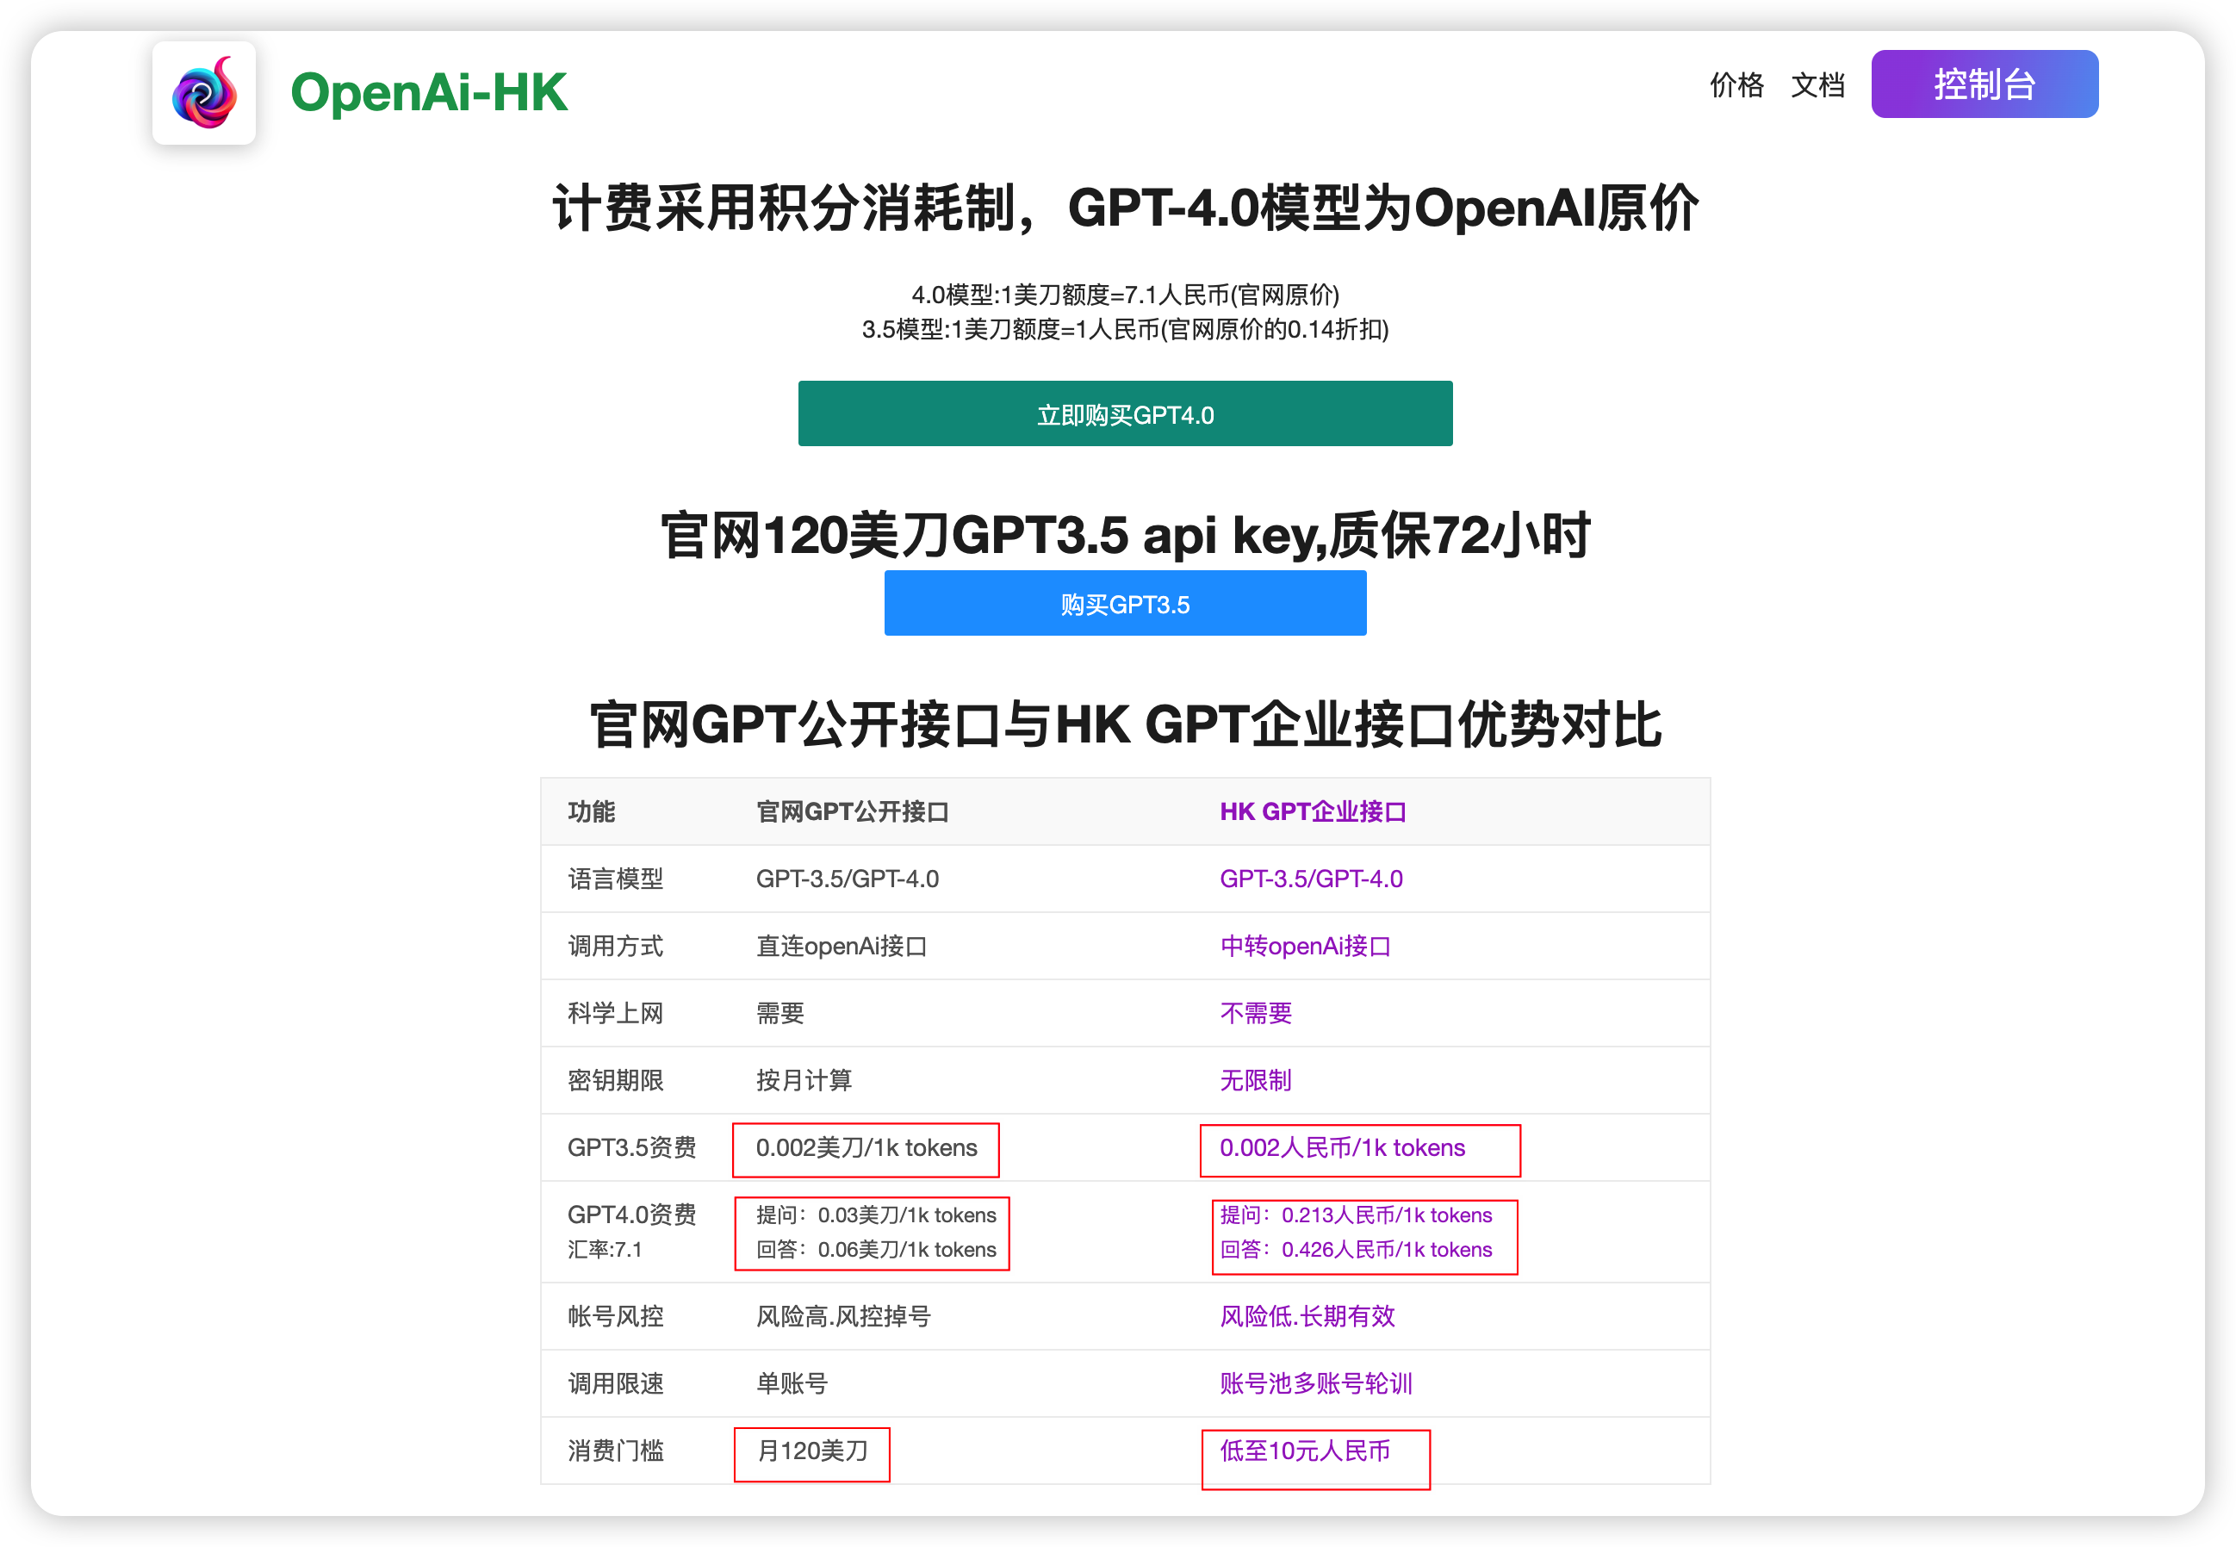Click the 提问：0.03美刀/1k tokens text
2236x1547 pixels.
pyautogui.click(x=876, y=1215)
